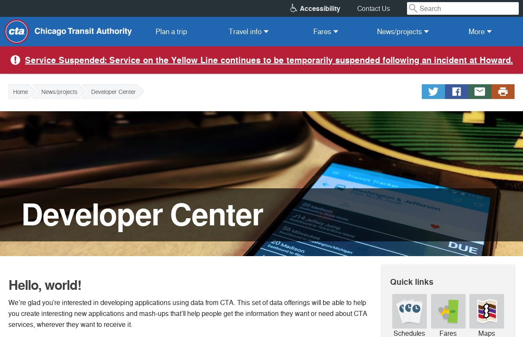Image resolution: width=523 pixels, height=337 pixels.
Task: Select Developer Center breadcrumb
Action: point(113,92)
